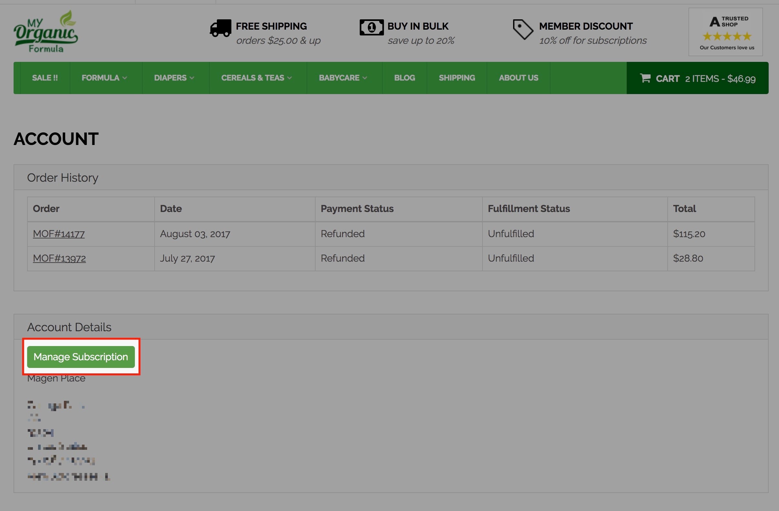Click the Manage Subscription button
The width and height of the screenshot is (779, 511).
click(x=81, y=357)
